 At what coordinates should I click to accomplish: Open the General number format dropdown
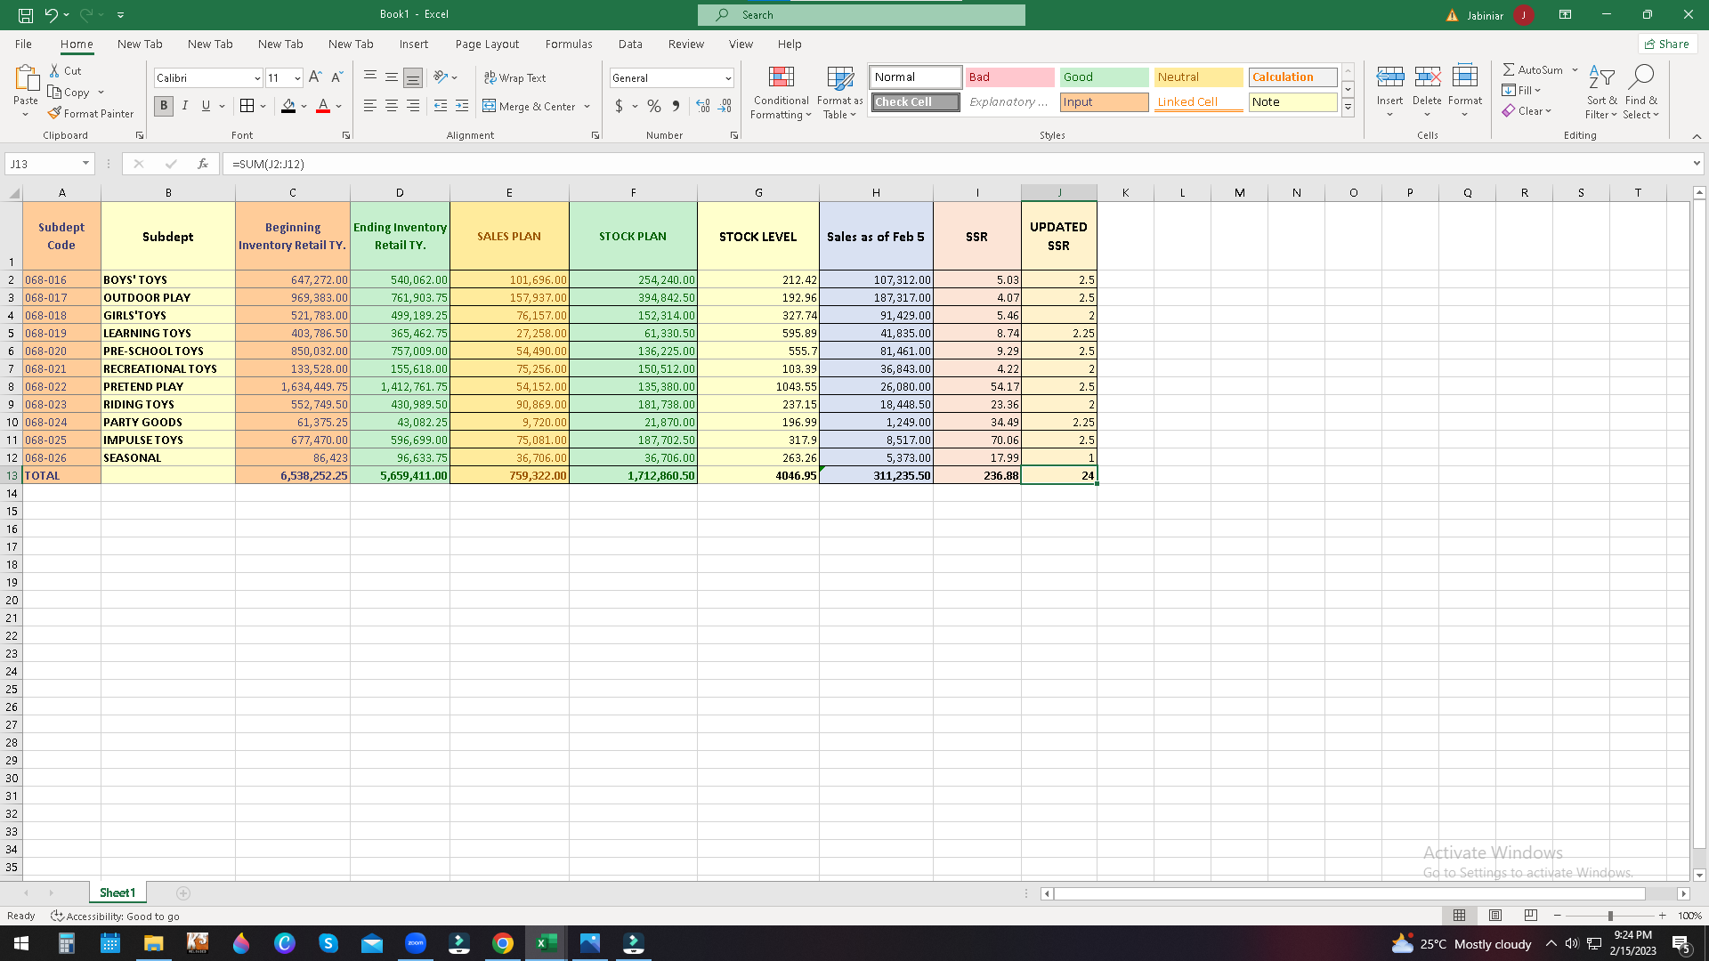point(728,78)
